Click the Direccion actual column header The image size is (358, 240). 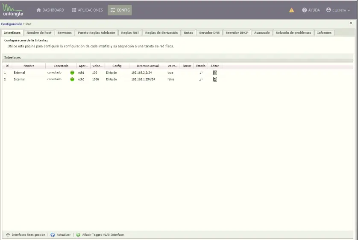[x=148, y=66]
